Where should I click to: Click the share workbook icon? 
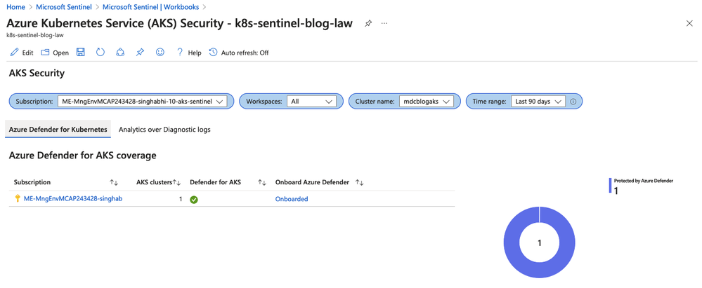(120, 53)
